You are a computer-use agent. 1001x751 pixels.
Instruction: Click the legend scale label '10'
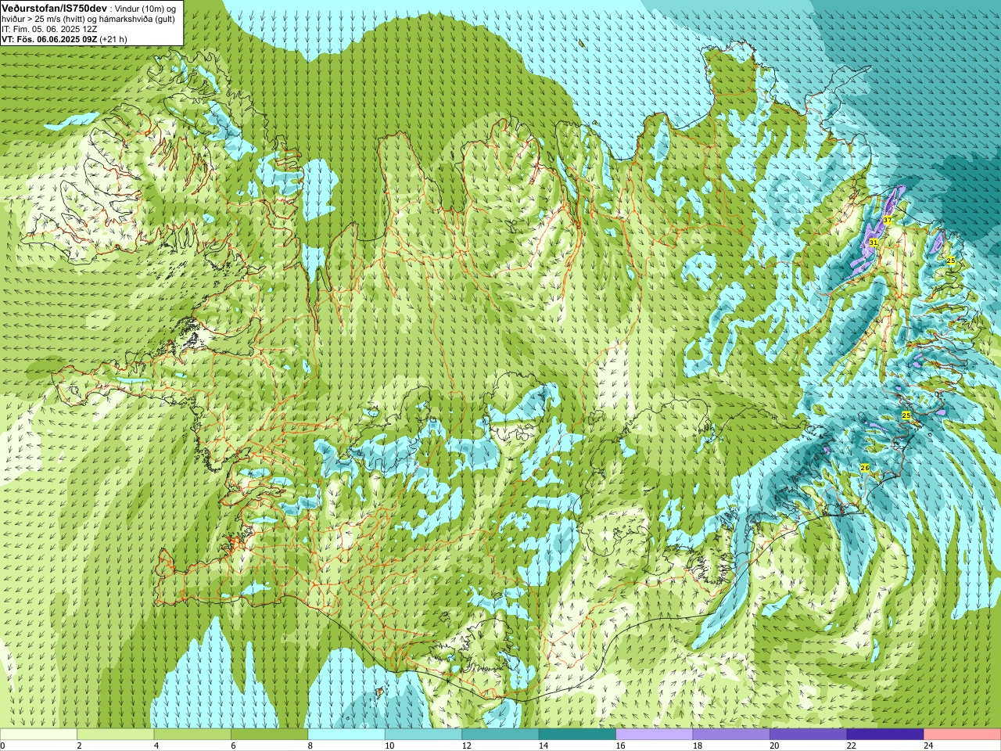[x=389, y=746]
